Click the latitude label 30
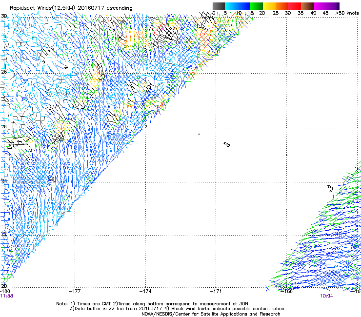 click(4, 16)
